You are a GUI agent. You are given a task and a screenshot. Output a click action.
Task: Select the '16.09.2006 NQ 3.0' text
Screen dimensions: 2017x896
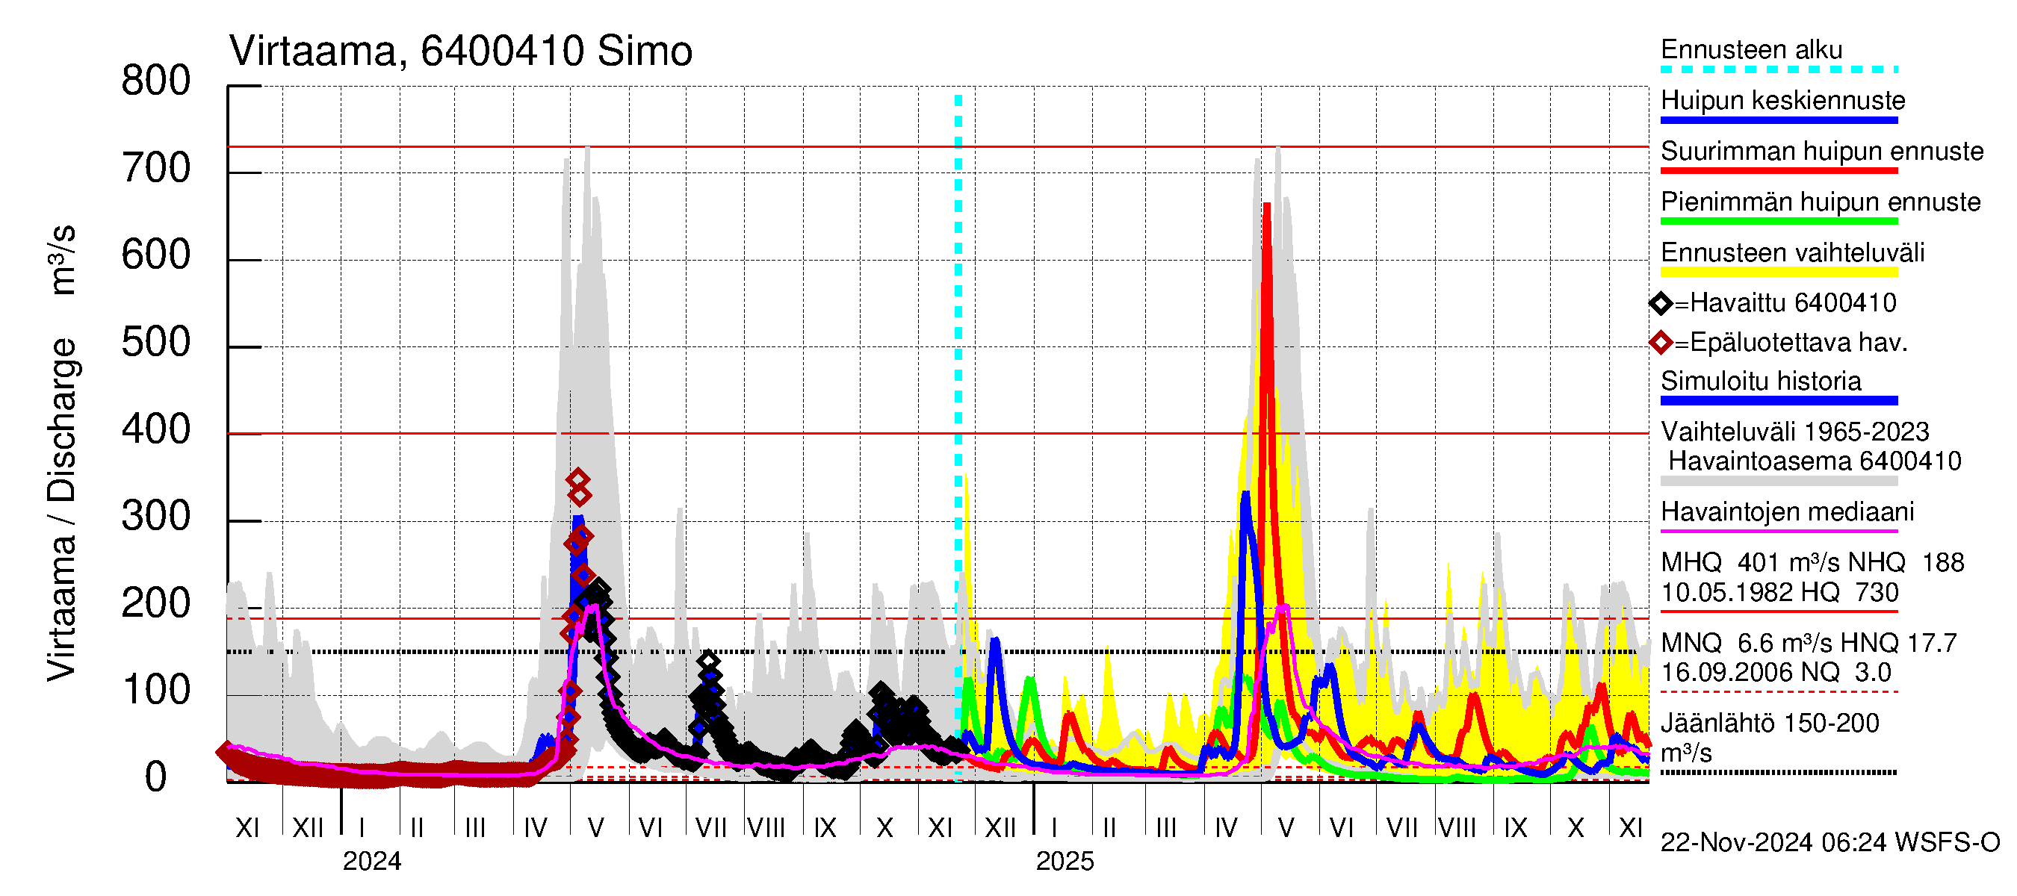pyautogui.click(x=1776, y=673)
